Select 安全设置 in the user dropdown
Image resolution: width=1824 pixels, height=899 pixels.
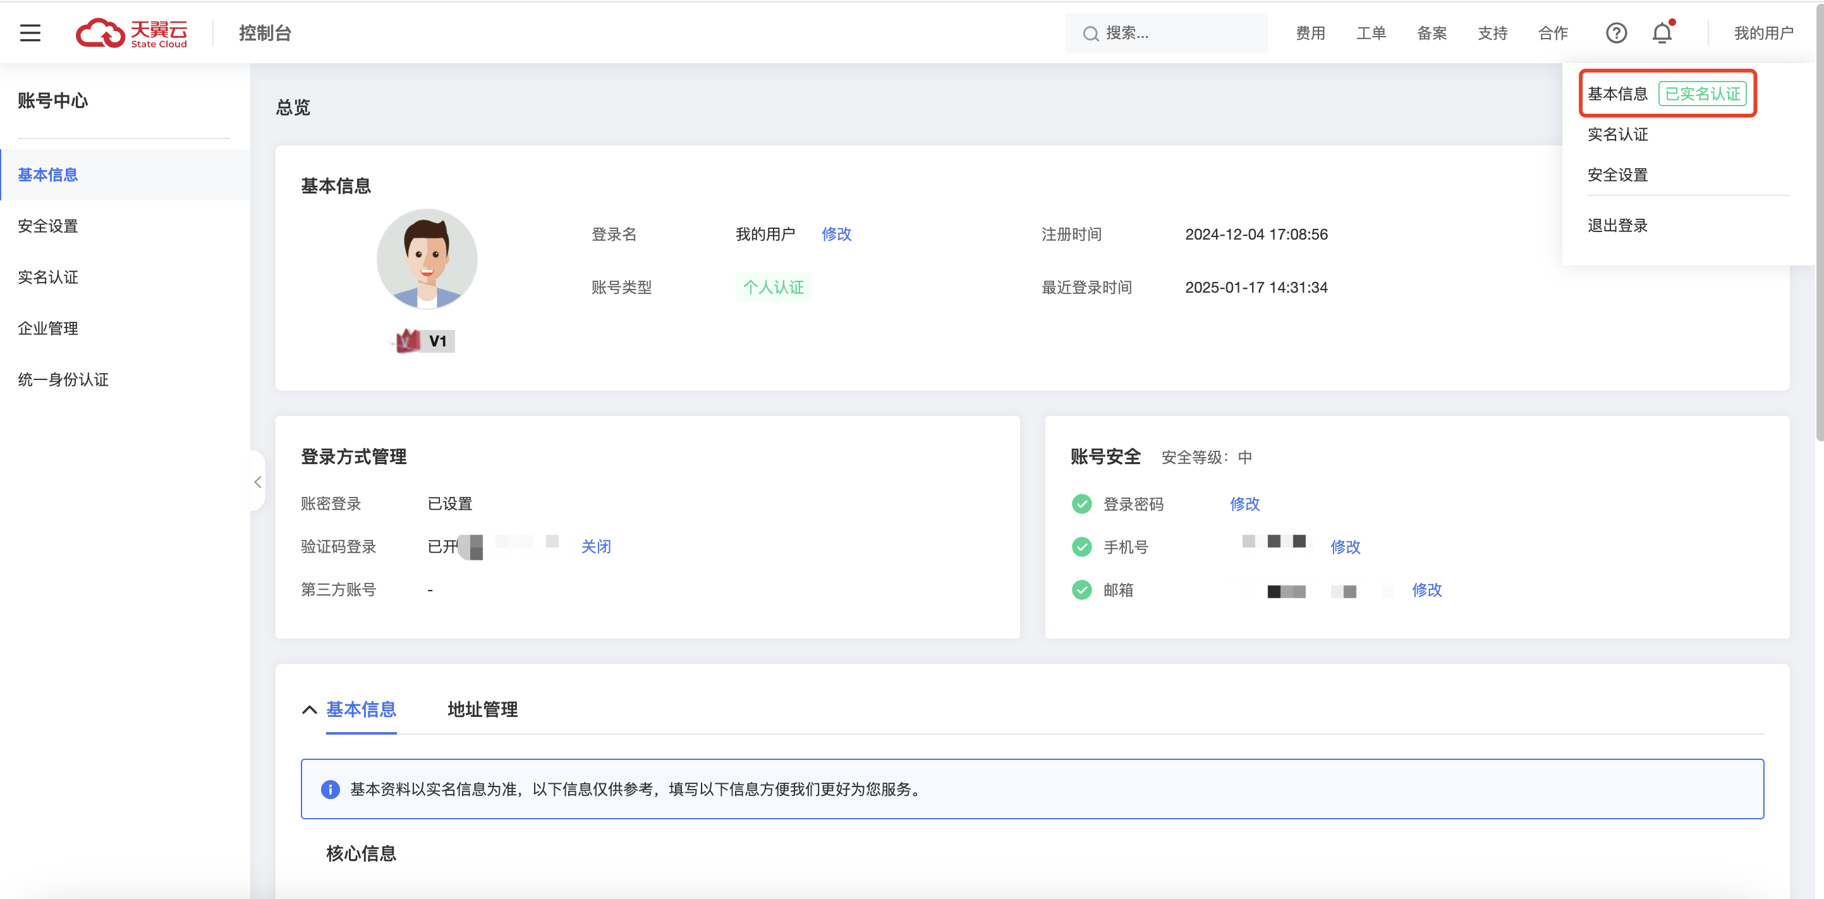click(x=1617, y=174)
